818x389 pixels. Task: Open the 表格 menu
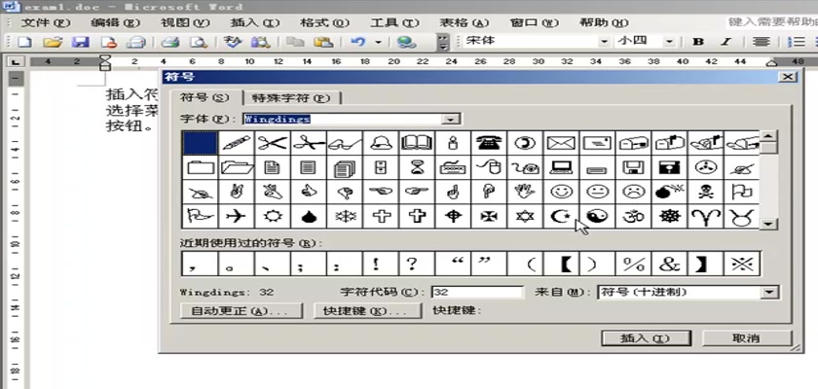click(464, 23)
